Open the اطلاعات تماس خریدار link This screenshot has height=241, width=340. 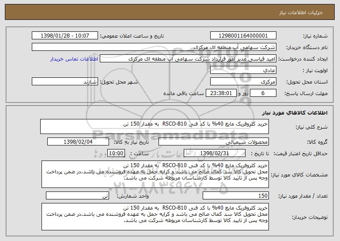pyautogui.click(x=74, y=59)
